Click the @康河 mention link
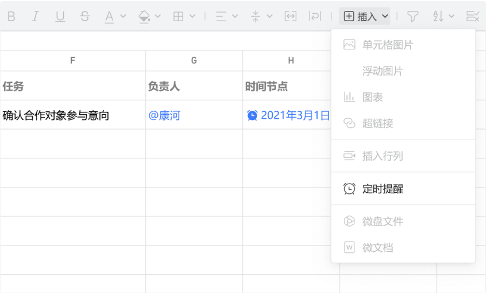Image resolution: width=487 pixels, height=296 pixels. coord(164,115)
